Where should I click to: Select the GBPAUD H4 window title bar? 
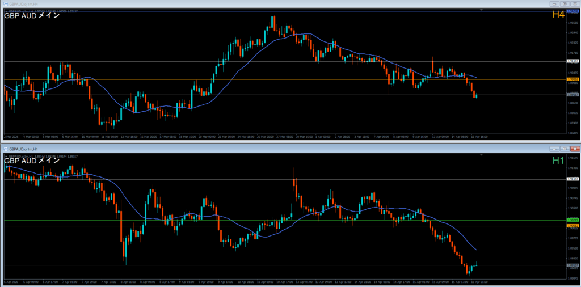coord(227,3)
